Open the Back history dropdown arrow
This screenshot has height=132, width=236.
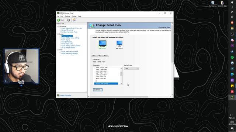66,20
